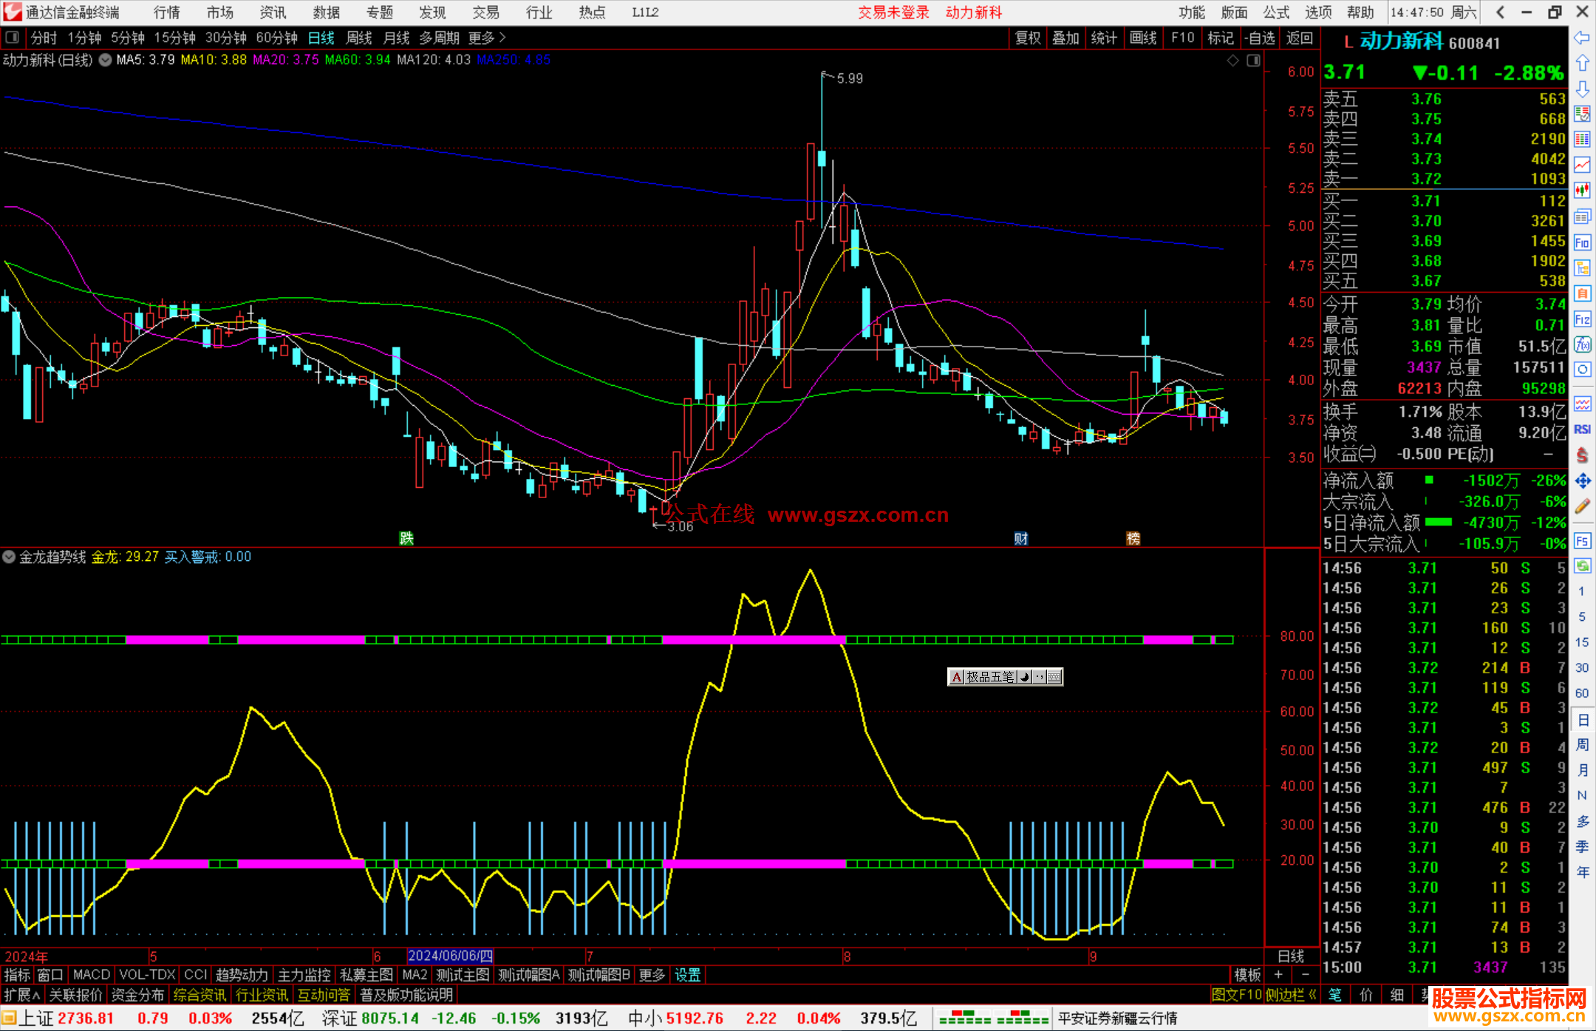The image size is (1596, 1031).
Task: Click the orange document sidebar icon
Action: click(x=1582, y=293)
